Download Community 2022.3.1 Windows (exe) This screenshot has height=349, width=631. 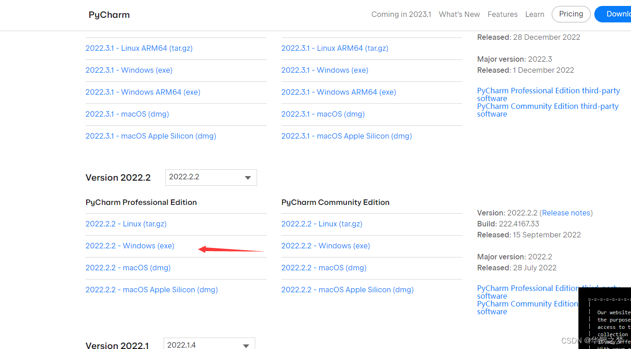pos(324,70)
